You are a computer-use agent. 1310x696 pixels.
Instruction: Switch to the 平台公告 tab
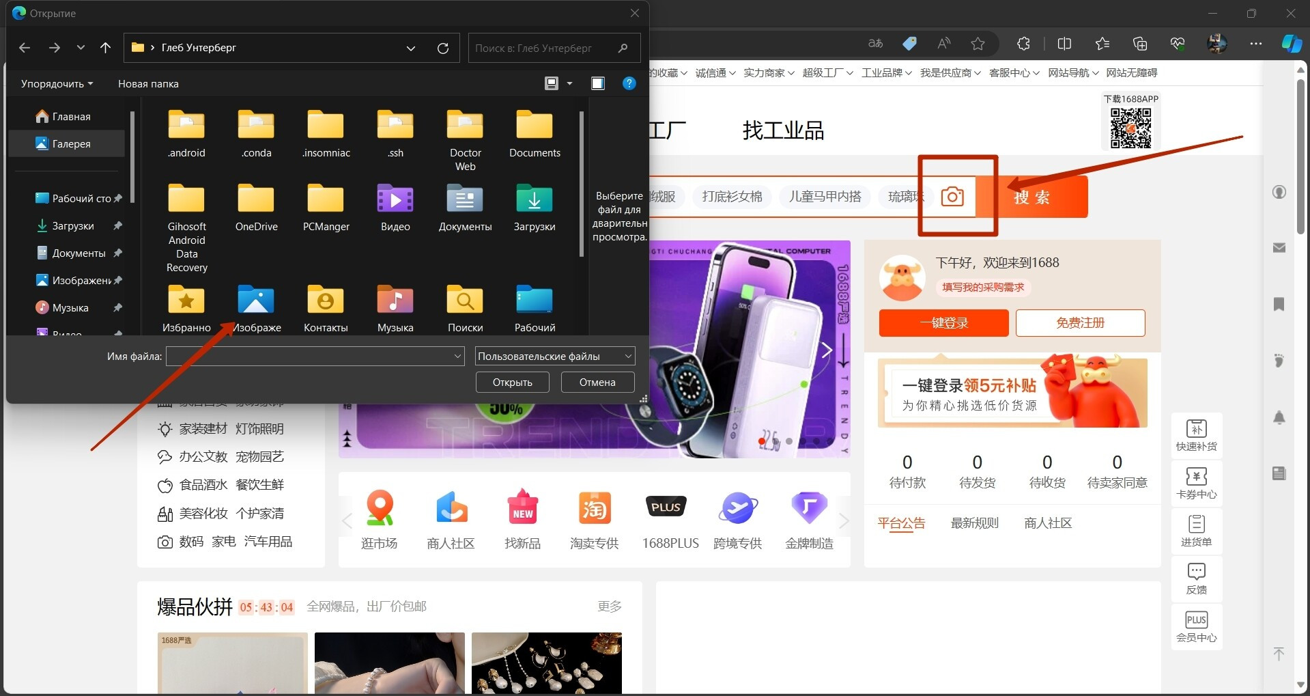pyautogui.click(x=901, y=523)
